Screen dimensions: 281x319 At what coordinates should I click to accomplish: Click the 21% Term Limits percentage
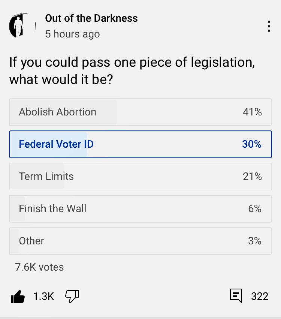[x=252, y=177]
